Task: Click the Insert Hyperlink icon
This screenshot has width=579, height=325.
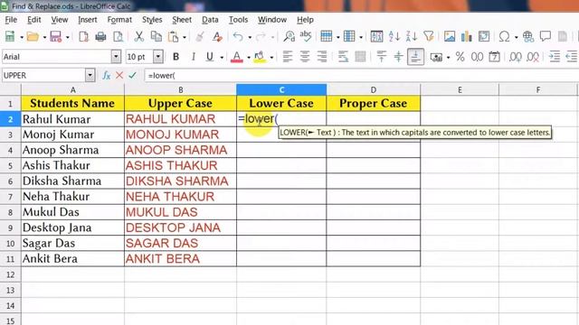Action: pyautogui.click(x=528, y=36)
